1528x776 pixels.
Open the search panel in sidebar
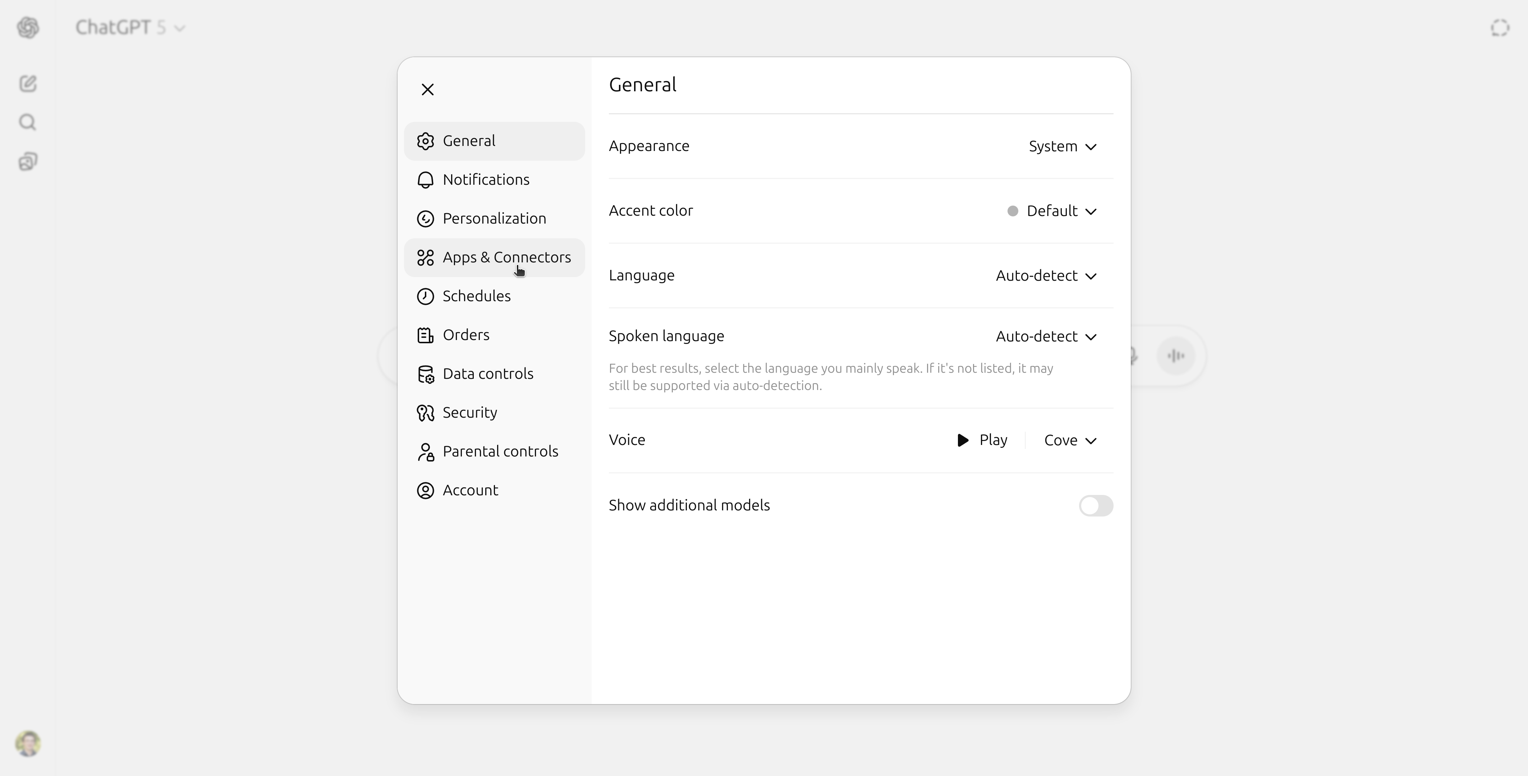[27, 122]
